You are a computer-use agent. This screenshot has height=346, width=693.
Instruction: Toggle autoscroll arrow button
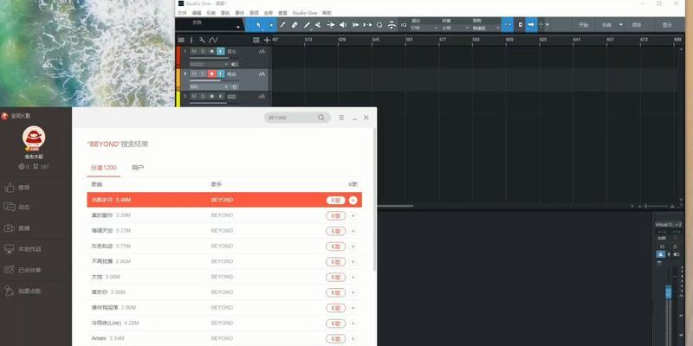pyautogui.click(x=531, y=25)
